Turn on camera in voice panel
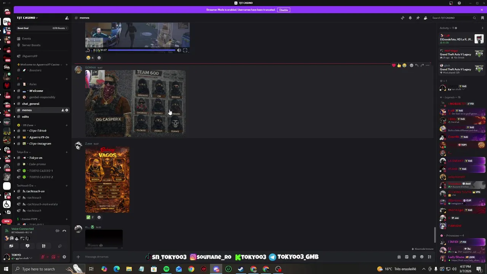Screen dimensions: 487x274 pos(11,246)
